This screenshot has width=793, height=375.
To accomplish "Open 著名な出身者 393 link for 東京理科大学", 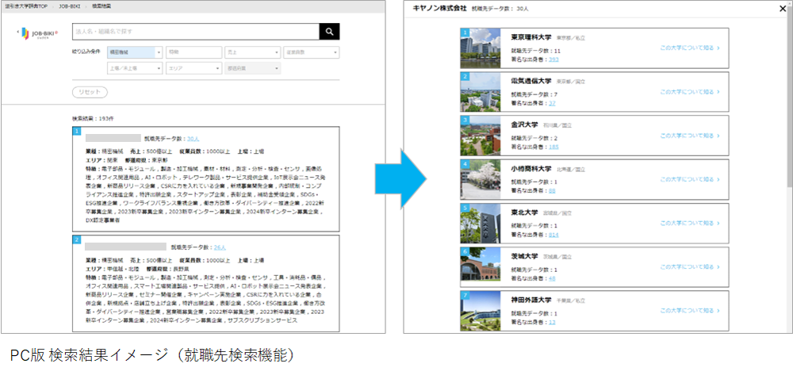I will [554, 59].
